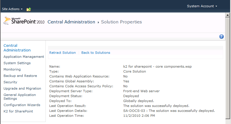This screenshot has height=124, width=231.
Task: Open Backup and Restore section
Action: pyautogui.click(x=20, y=76)
